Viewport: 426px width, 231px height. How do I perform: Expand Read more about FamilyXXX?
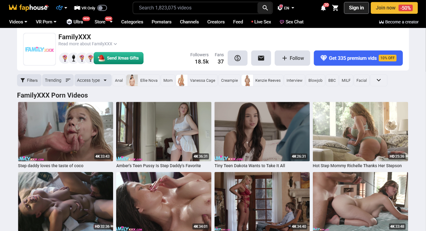88,44
